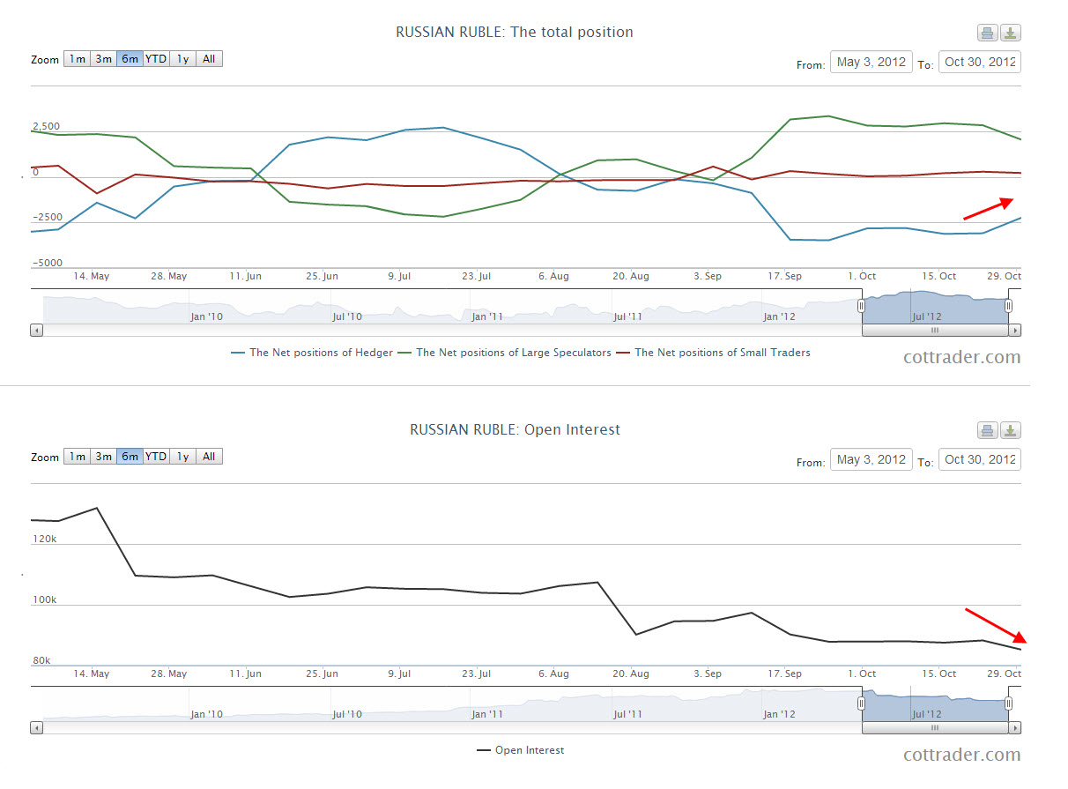Screen dimensions: 1068x789
Task: Click left scroll arrow of Open Interest navigator
Action: (37, 728)
